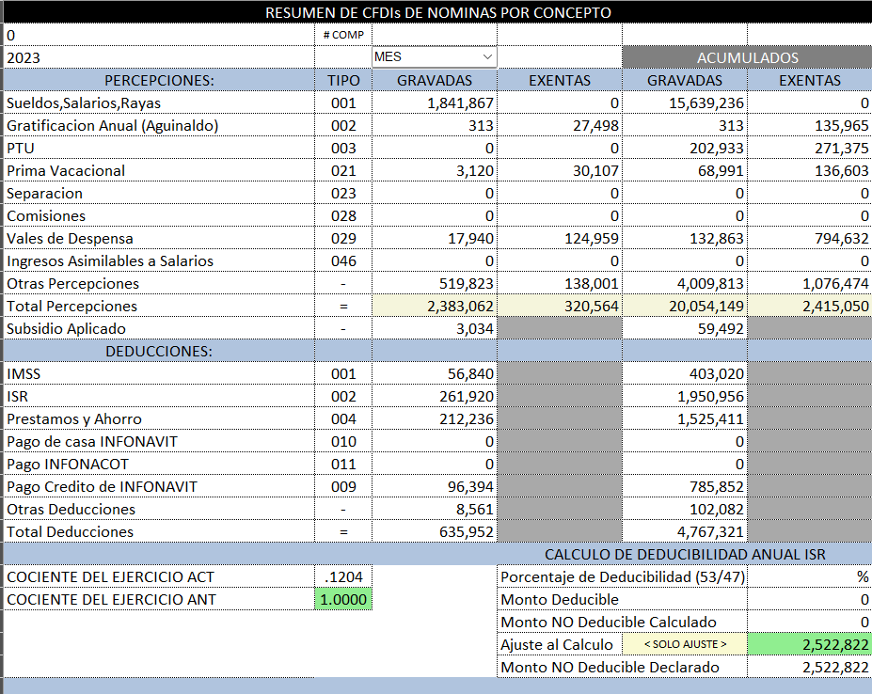This screenshot has height=694, width=872.
Task: Click the CALCULO DE DEDUCIBILIDAD ANUAL ISR header
Action: tap(684, 554)
